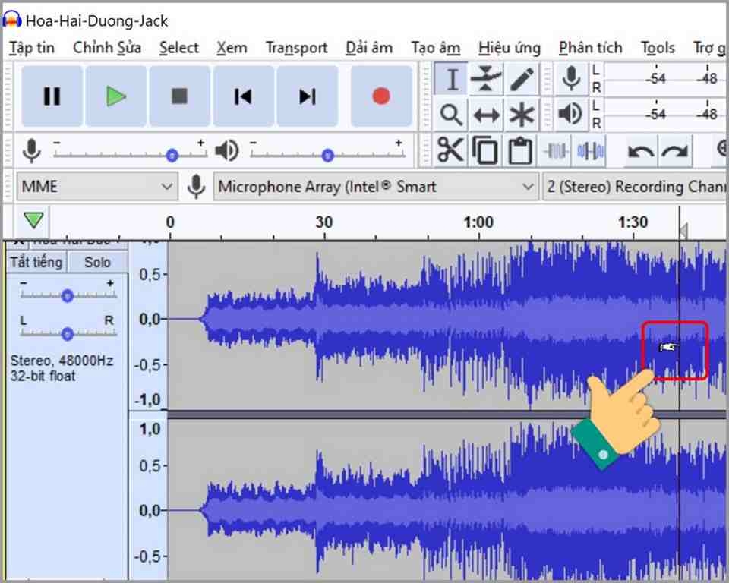Image resolution: width=729 pixels, height=583 pixels.
Task: Open the Microphone Array input dropdown
Action: [375, 186]
